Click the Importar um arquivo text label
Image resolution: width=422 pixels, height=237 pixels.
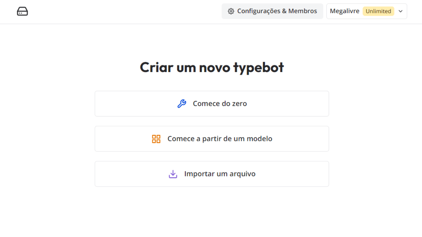click(220, 174)
